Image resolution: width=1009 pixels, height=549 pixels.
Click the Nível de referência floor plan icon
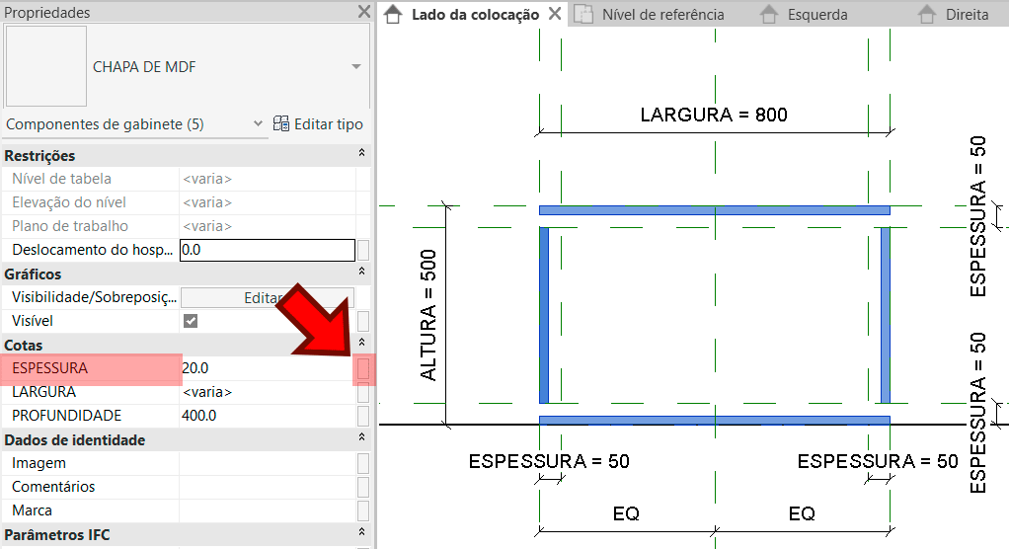pos(583,14)
